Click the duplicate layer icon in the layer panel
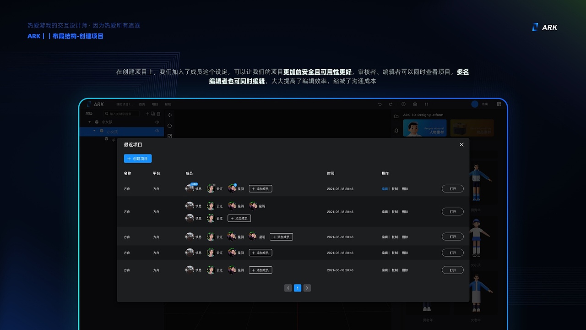The height and width of the screenshot is (330, 586). pos(153,114)
